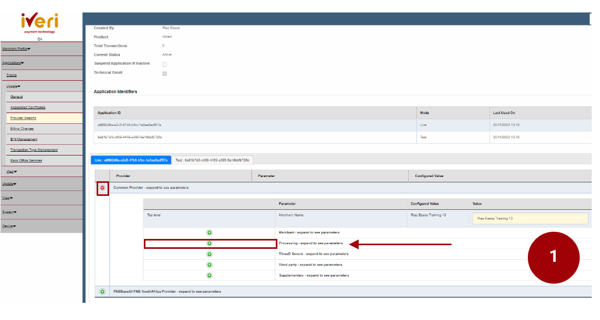Expand the Device sidebar menu

click(x=9, y=226)
